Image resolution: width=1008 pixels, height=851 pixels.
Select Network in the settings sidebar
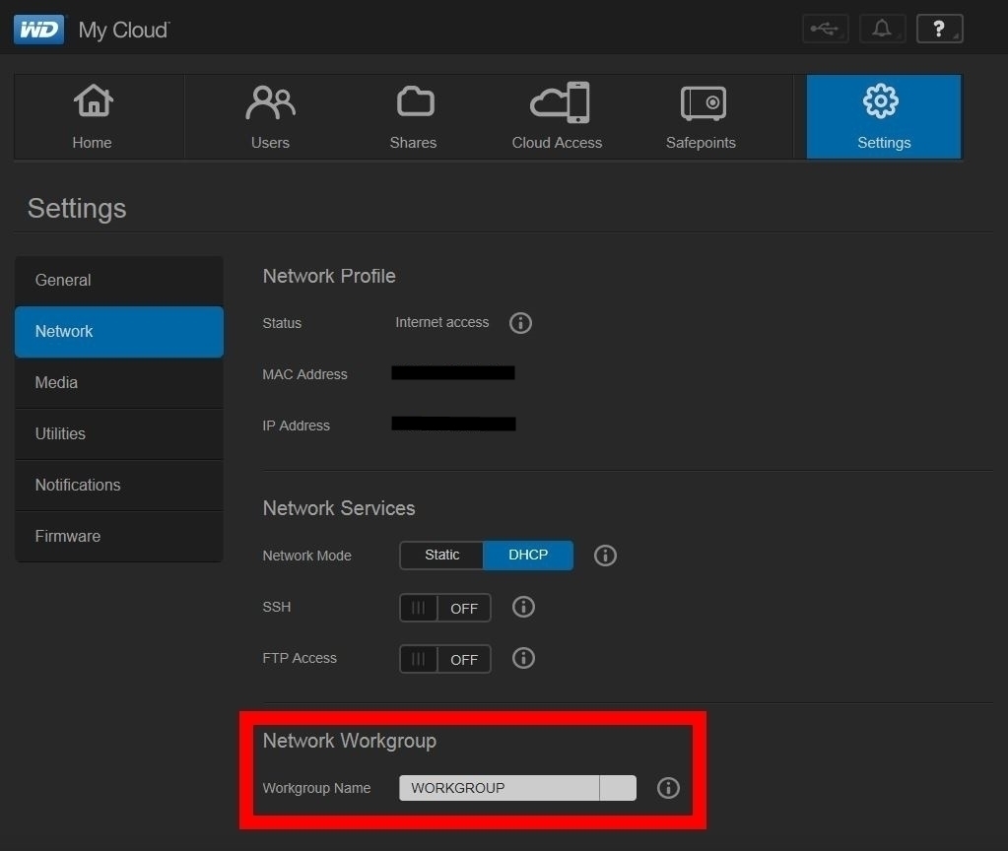tap(119, 332)
